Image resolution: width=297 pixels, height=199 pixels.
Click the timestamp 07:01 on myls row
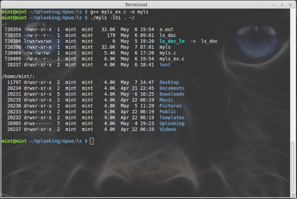147,47
